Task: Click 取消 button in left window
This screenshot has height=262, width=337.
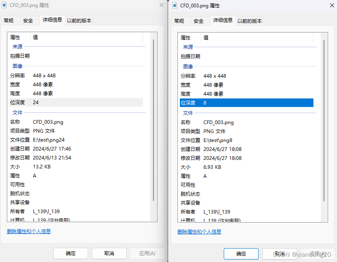Action: point(109,253)
